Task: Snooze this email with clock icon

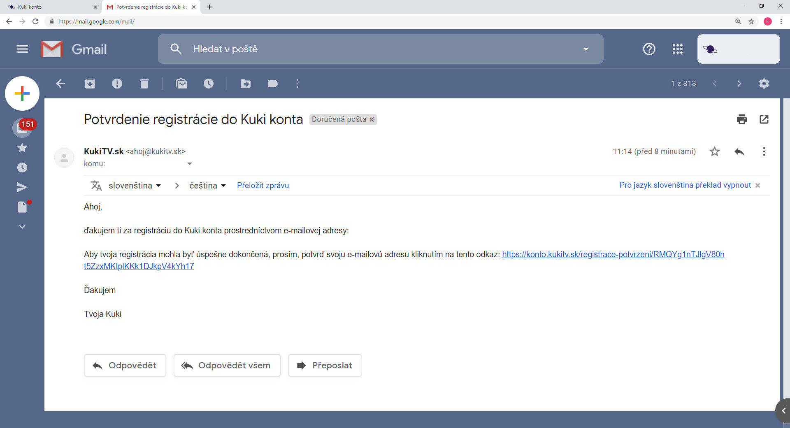Action: click(x=209, y=84)
